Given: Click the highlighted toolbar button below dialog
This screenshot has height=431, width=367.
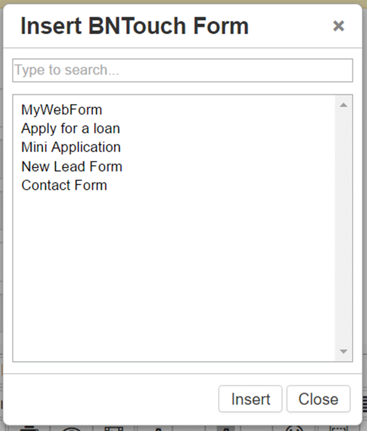Looking at the screenshot, I should pyautogui.click(x=226, y=428).
